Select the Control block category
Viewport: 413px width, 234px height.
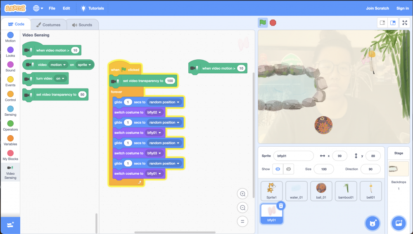10,96
